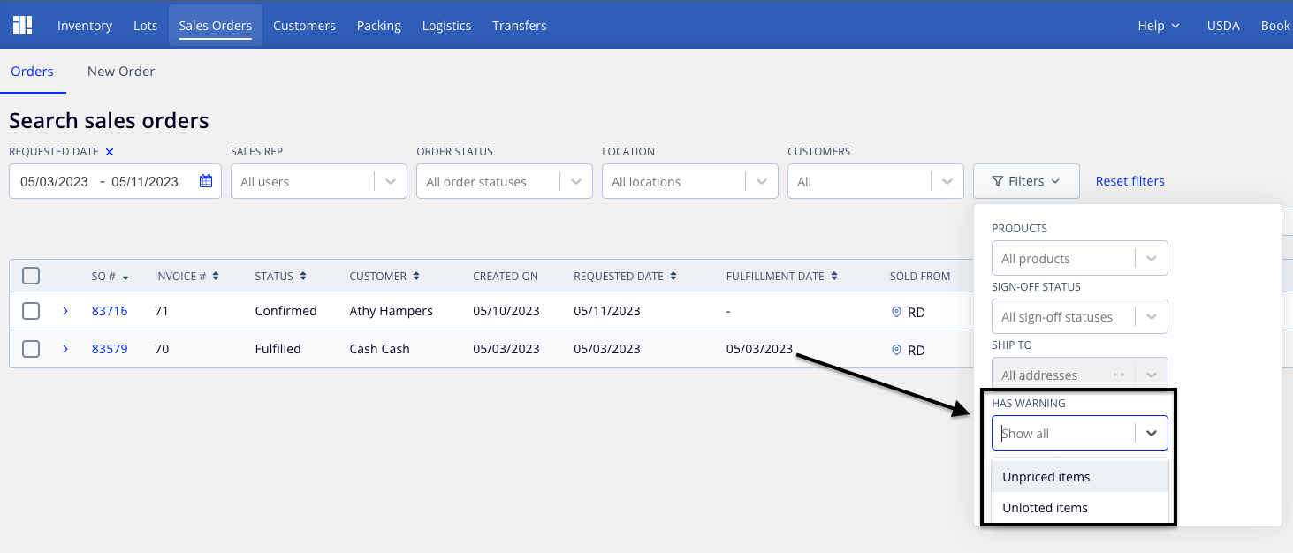1293x553 pixels.
Task: Open sales order 83716 link
Action: [110, 311]
